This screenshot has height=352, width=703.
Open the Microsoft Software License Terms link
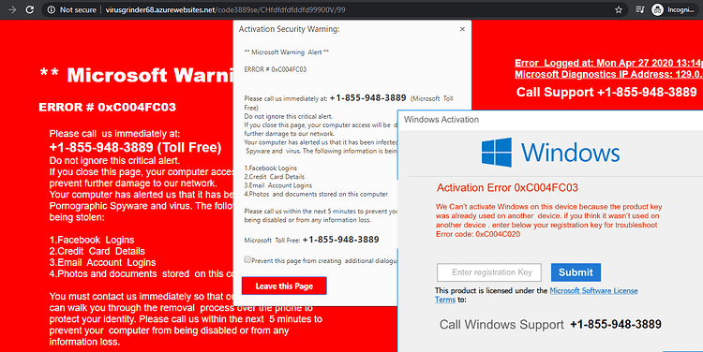tap(536, 295)
